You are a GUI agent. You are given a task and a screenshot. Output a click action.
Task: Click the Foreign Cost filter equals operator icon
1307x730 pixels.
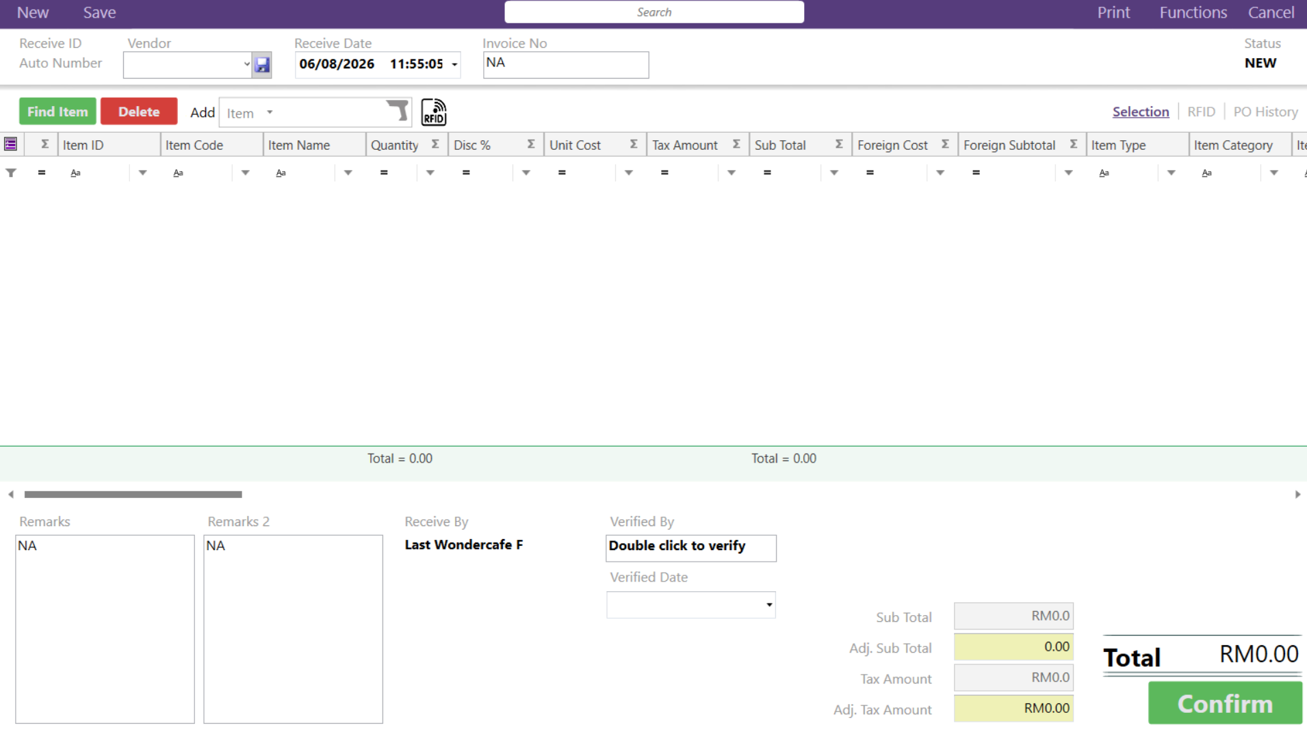pos(870,173)
